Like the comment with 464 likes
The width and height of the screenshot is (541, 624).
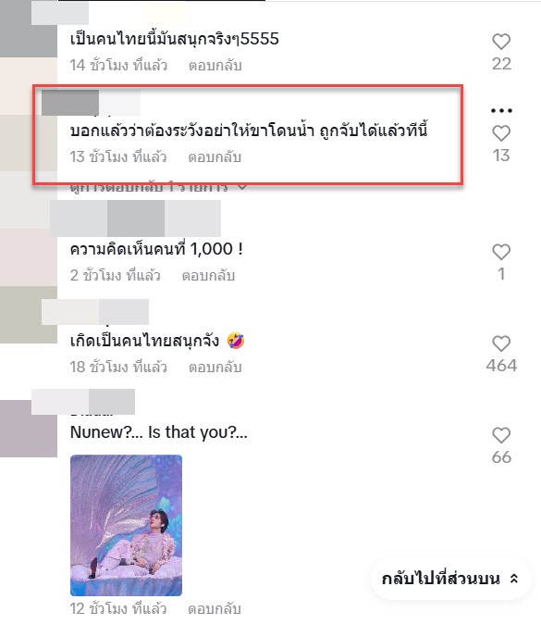(501, 343)
